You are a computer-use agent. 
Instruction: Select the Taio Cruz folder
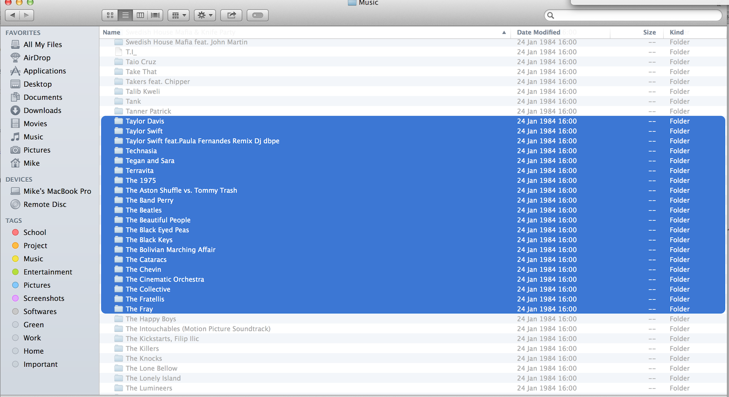413,62
